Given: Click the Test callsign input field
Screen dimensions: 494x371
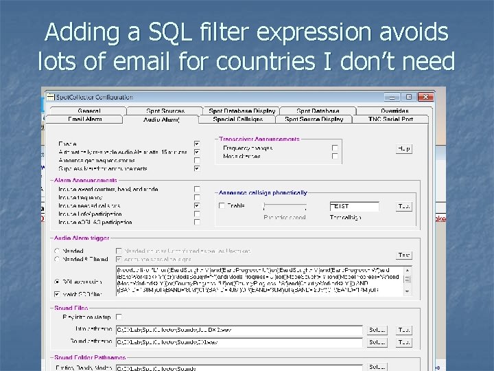Looking at the screenshot, I should tap(355, 206).
